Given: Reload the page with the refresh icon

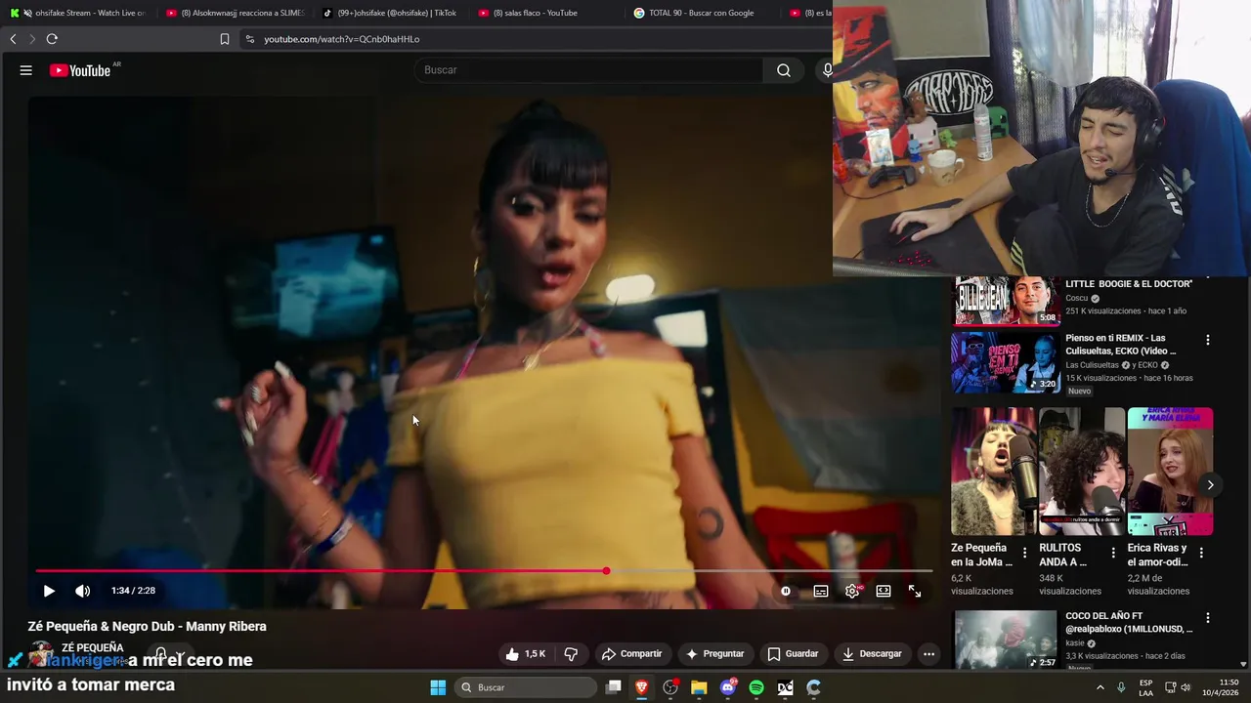Looking at the screenshot, I should [52, 39].
